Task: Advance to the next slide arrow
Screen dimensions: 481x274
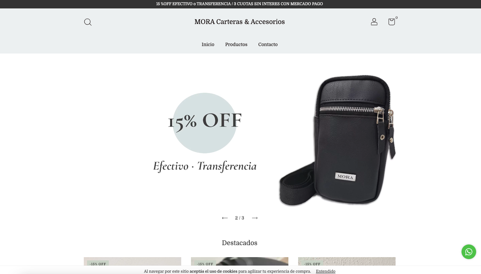Action: (255, 218)
